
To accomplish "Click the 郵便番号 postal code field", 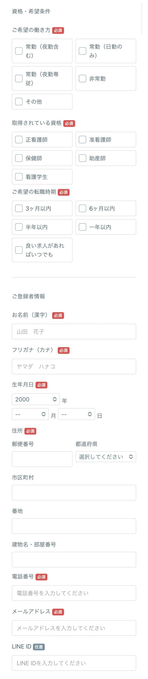I will click(42, 459).
